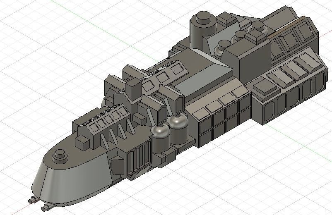This screenshot has width=332, height=215.
Task: Click the hexagonal pod face above the left tank
Action: 162,115
